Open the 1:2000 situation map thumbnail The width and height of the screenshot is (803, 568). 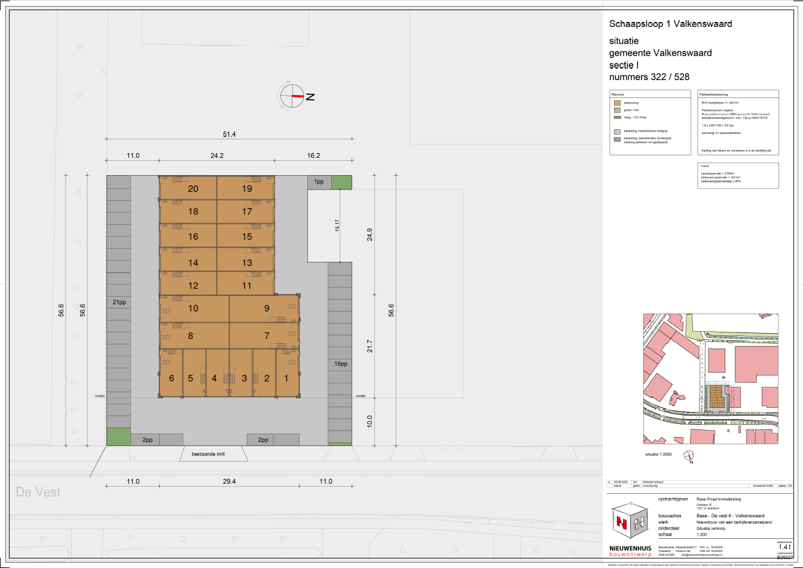click(711, 379)
